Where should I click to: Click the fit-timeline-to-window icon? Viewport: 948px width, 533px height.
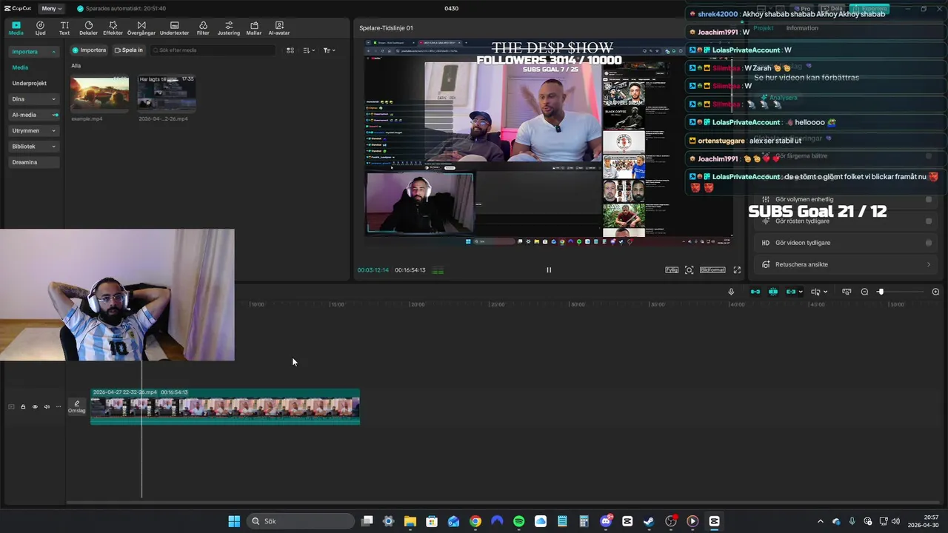pyautogui.click(x=847, y=292)
